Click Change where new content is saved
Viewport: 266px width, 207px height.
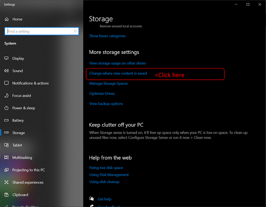pyautogui.click(x=118, y=74)
